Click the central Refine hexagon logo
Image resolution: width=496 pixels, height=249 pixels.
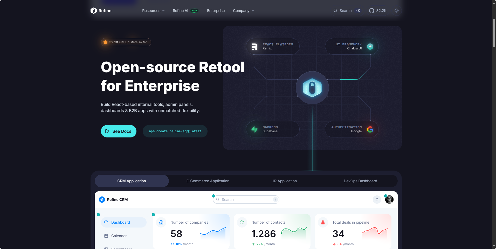tap(312, 88)
